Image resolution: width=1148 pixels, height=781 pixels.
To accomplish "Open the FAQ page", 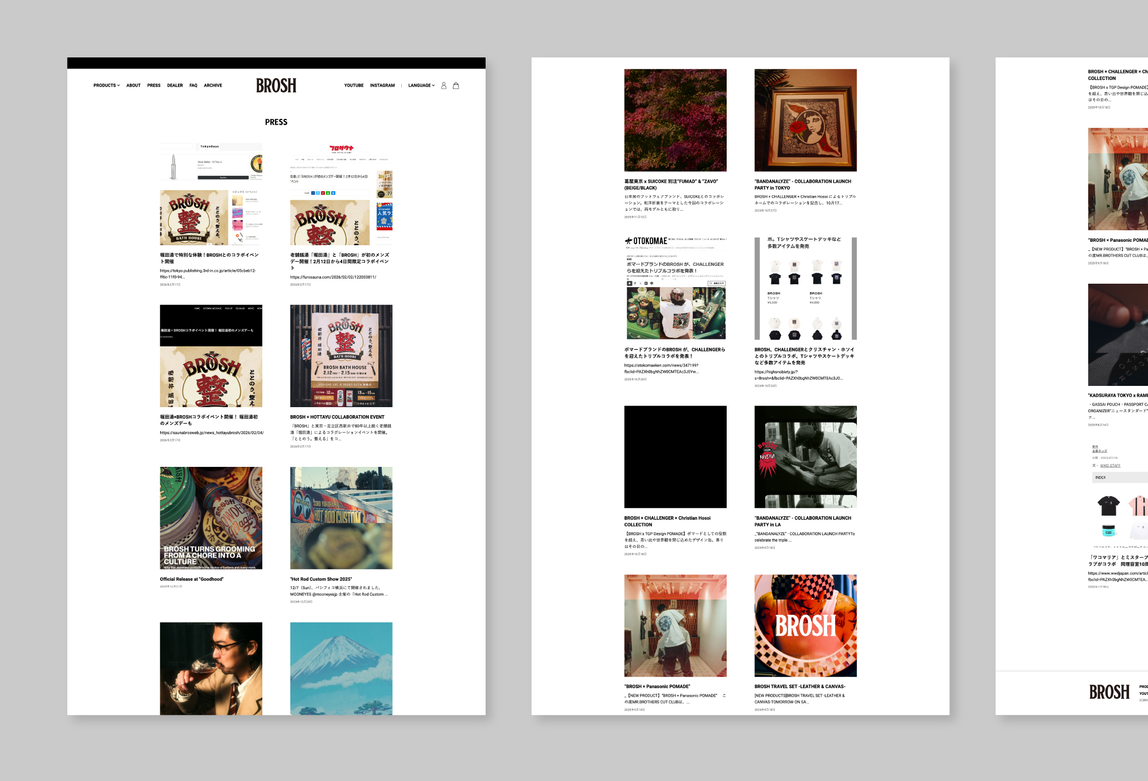I will click(x=193, y=86).
